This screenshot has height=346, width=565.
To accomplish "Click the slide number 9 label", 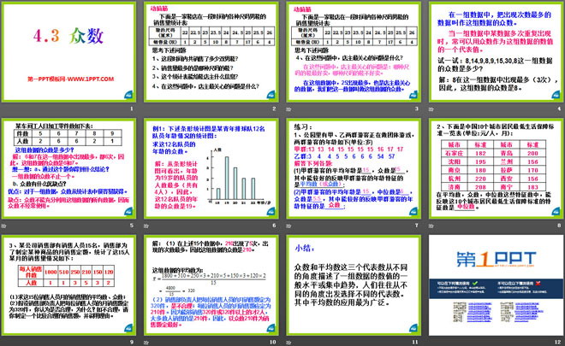I will tap(132, 342).
